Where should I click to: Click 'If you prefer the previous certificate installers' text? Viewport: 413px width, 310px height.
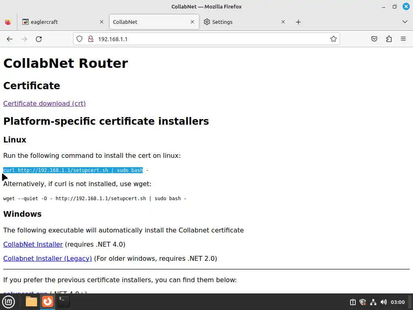click(x=120, y=280)
